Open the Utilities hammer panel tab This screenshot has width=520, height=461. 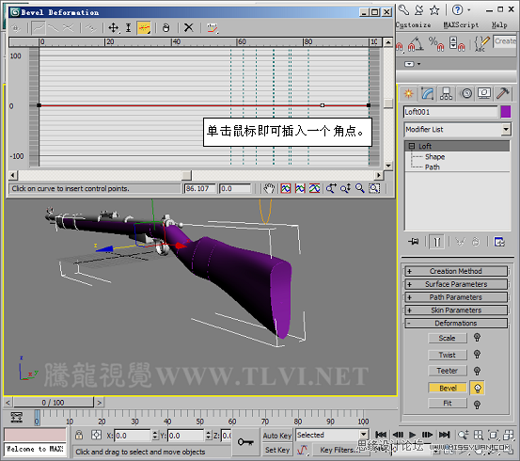[503, 94]
